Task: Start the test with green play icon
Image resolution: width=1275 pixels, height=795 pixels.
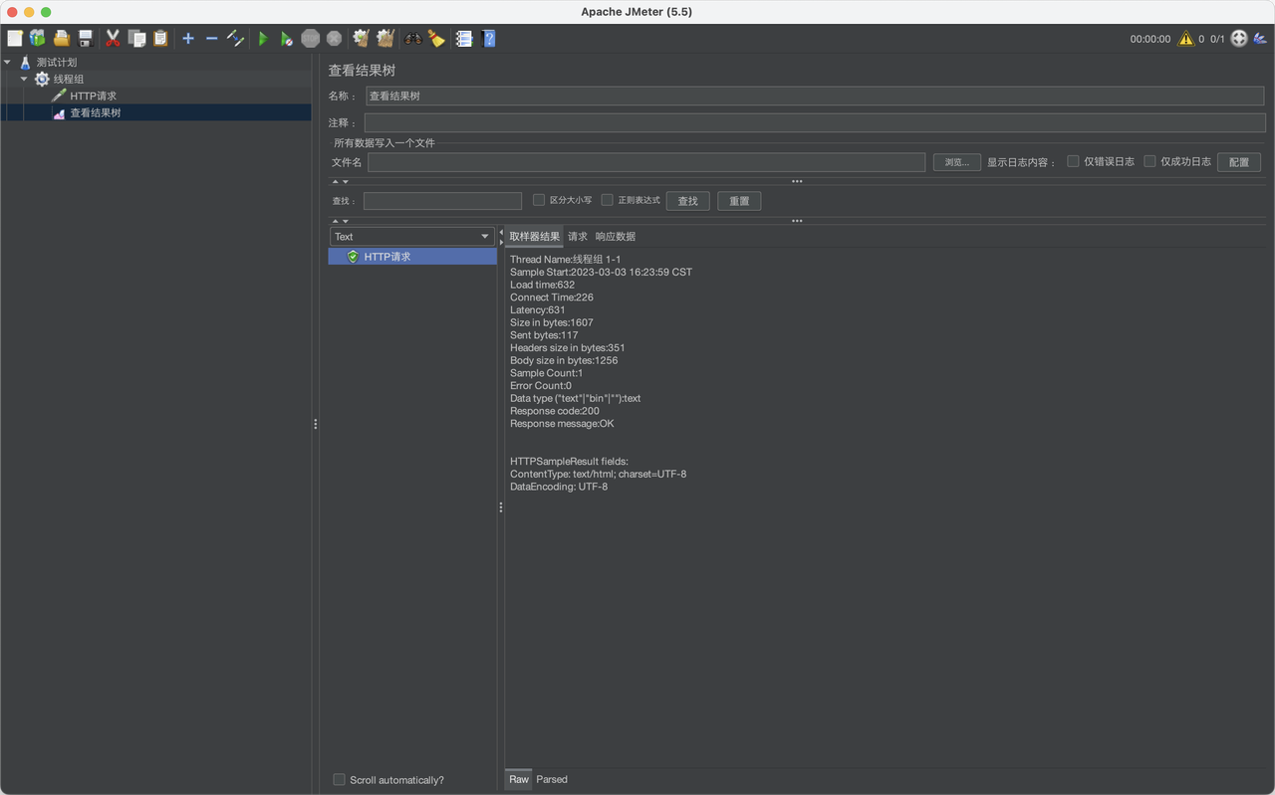Action: (263, 39)
